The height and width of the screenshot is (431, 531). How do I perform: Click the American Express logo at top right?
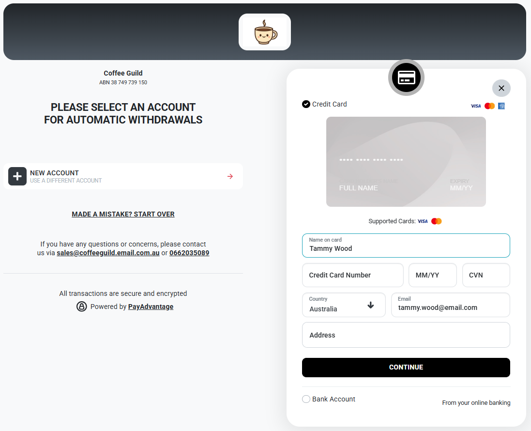501,106
